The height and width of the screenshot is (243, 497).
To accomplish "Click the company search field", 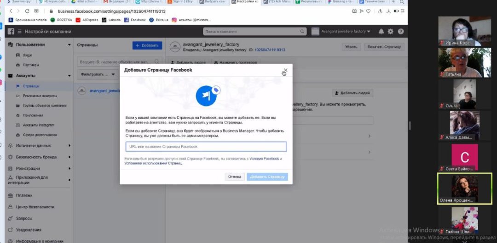I will pos(254,32).
